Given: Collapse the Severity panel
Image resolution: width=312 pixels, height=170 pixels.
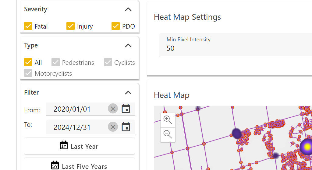Looking at the screenshot, I should pos(128,9).
